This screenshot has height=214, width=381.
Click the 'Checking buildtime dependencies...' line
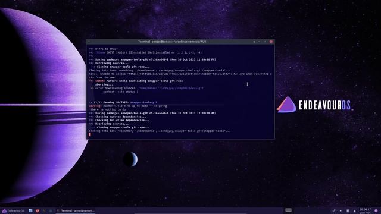[x=119, y=120]
